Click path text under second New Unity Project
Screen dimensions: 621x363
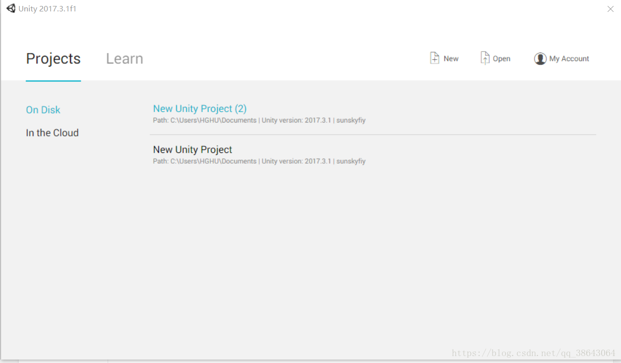pyautogui.click(x=259, y=161)
